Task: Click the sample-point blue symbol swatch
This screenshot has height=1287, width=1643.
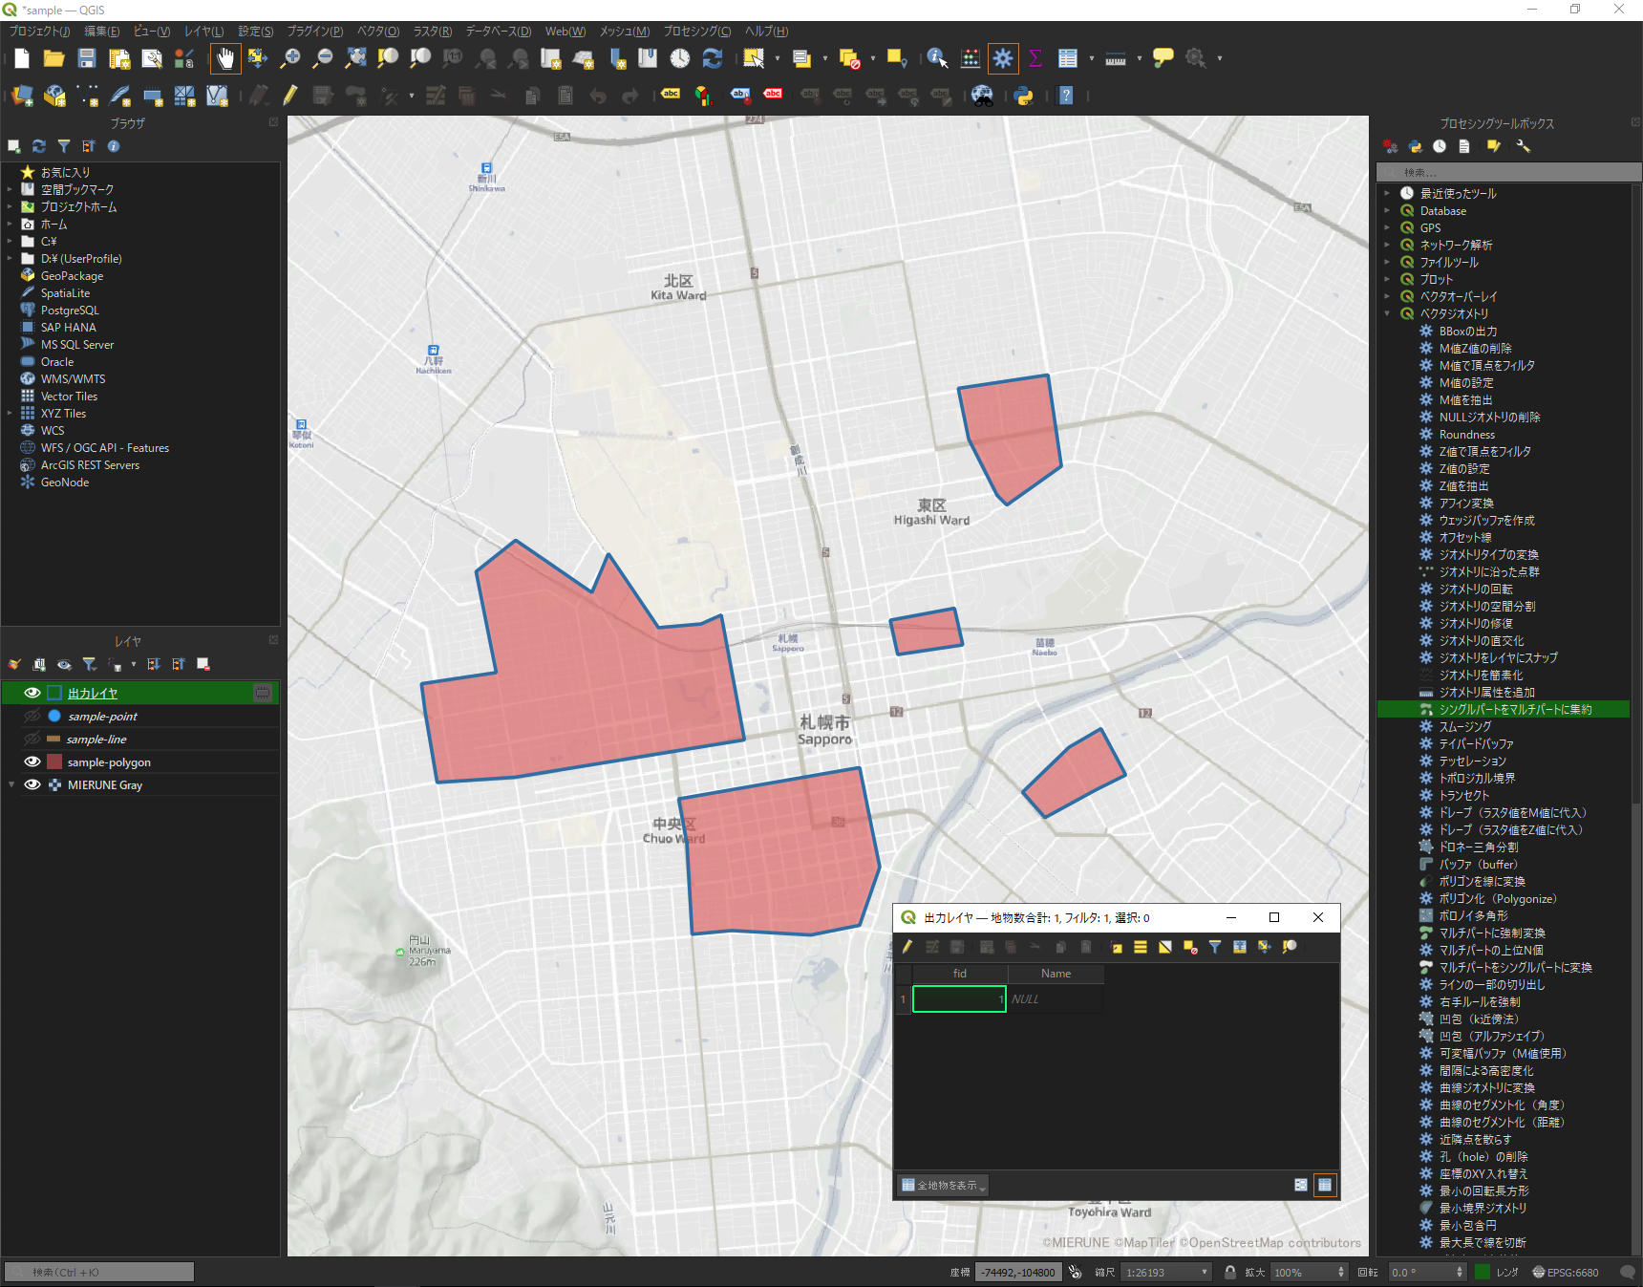Action: [54, 716]
